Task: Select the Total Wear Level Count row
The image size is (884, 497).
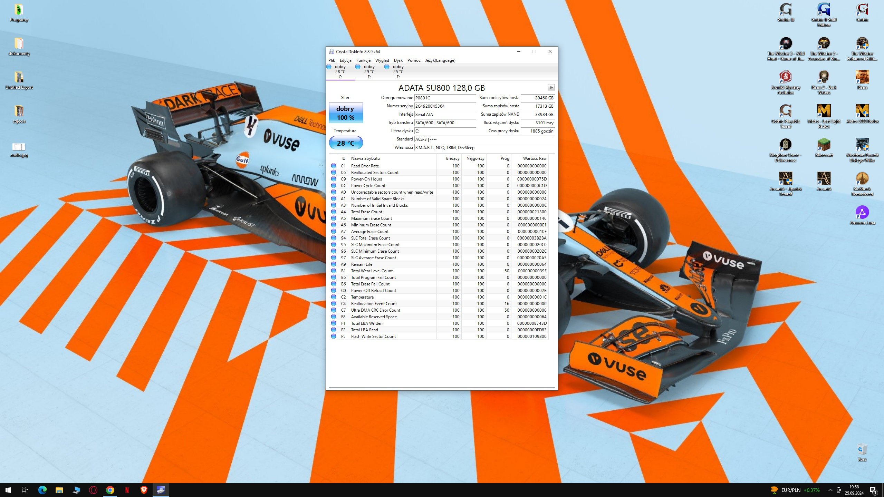Action: tap(439, 271)
